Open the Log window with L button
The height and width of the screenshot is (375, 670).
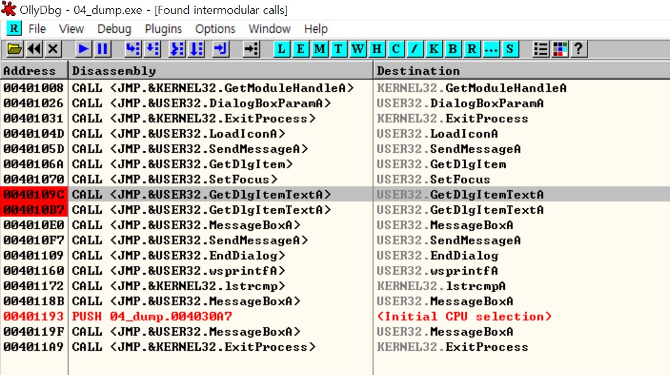(x=281, y=49)
